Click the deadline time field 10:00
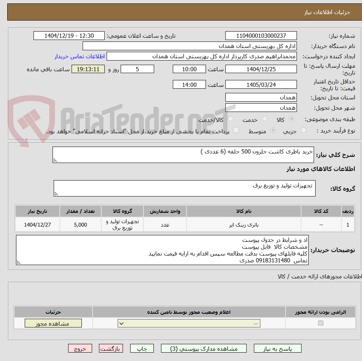Viewport: 362px width, 361px height. [189, 69]
